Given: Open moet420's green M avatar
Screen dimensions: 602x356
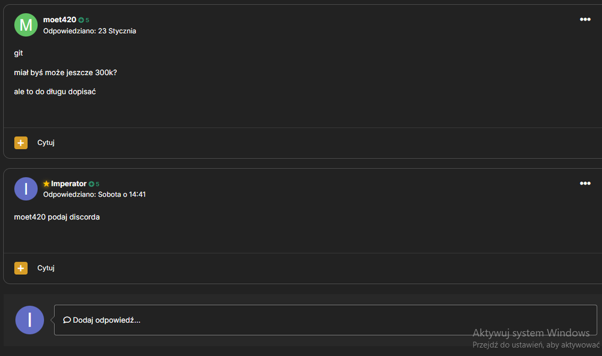Looking at the screenshot, I should [26, 25].
